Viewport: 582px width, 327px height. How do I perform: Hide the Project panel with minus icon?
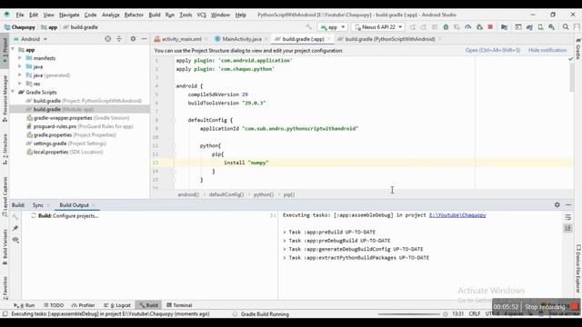coord(144,38)
